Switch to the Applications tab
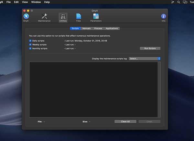 coord(112,28)
